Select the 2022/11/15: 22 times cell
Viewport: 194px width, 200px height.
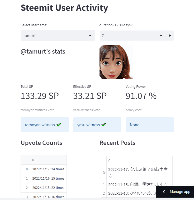coord(48,188)
